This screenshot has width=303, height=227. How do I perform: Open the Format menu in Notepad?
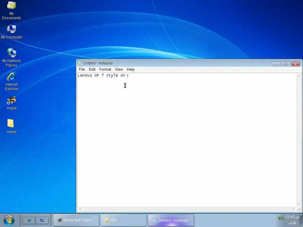point(105,69)
